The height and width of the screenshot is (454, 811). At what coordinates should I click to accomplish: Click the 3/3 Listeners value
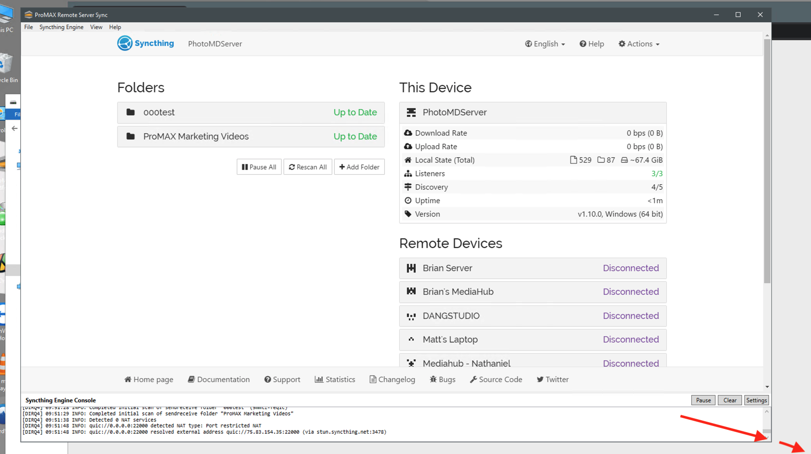coord(657,174)
